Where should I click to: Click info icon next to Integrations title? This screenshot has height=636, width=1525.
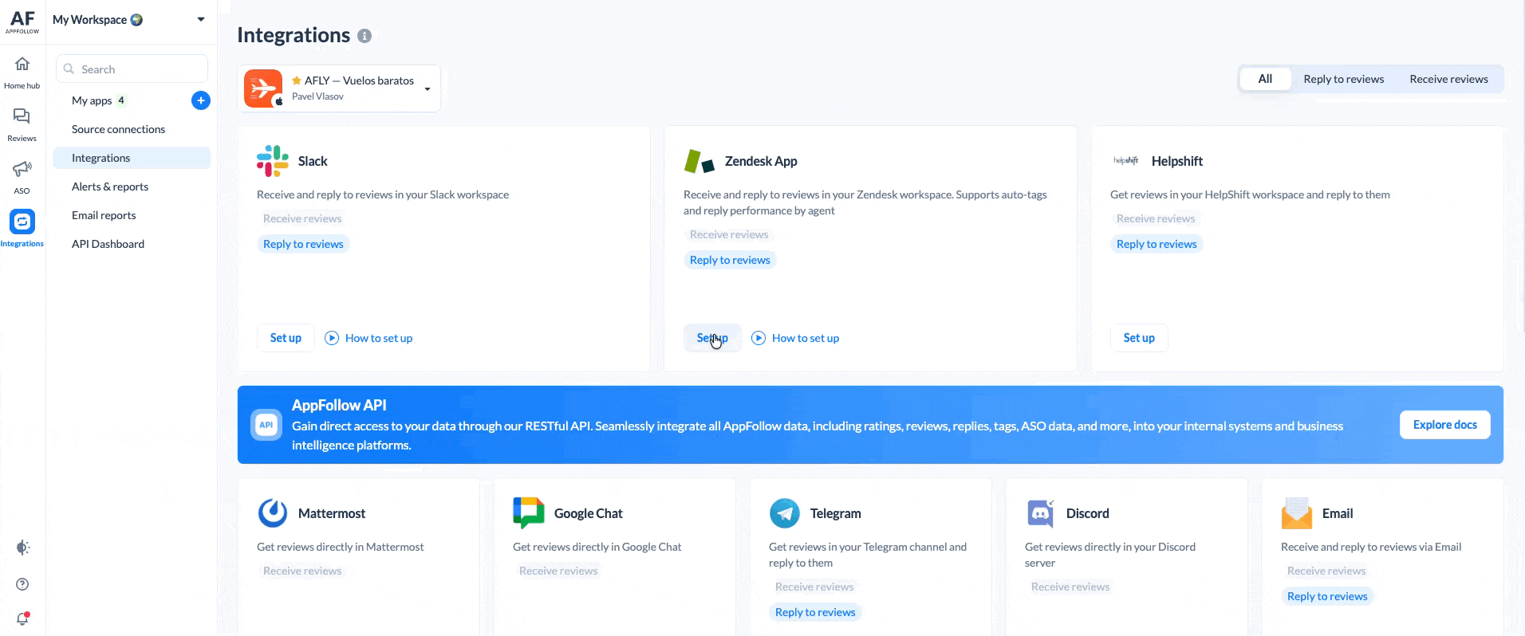[365, 36]
